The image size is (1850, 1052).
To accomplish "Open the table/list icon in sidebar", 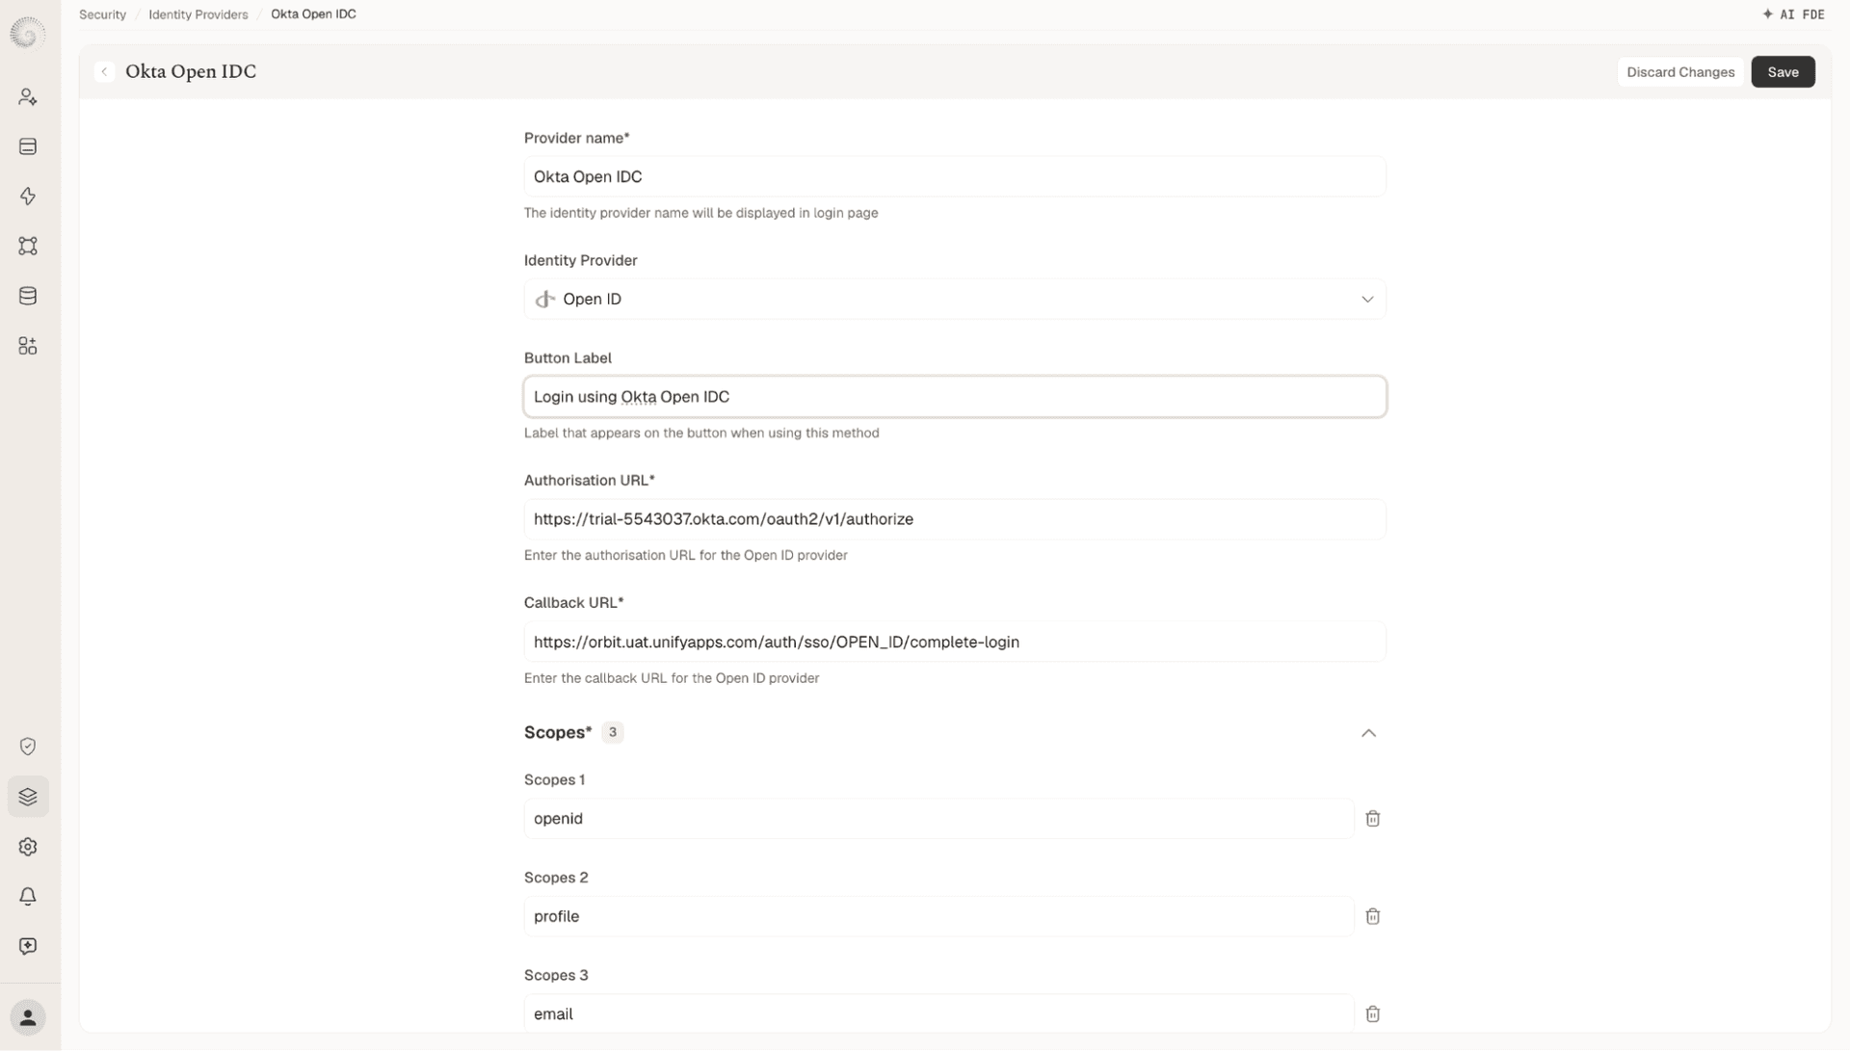I will coord(28,146).
